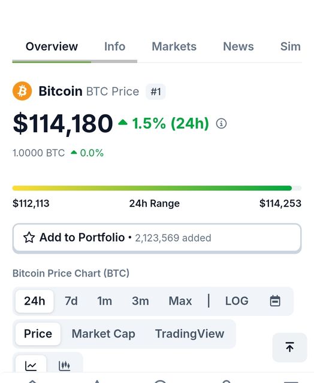Select the 1m chart timeframe
The height and width of the screenshot is (383, 314).
pos(105,301)
